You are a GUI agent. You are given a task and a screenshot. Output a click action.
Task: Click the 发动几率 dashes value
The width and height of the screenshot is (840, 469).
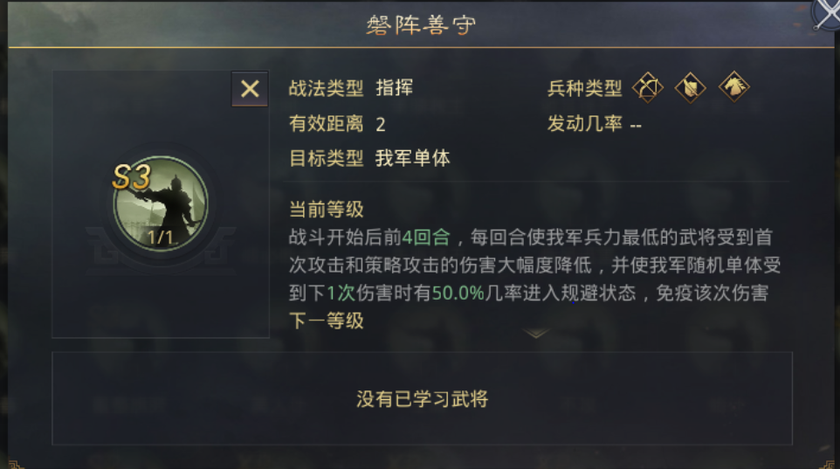(x=636, y=126)
